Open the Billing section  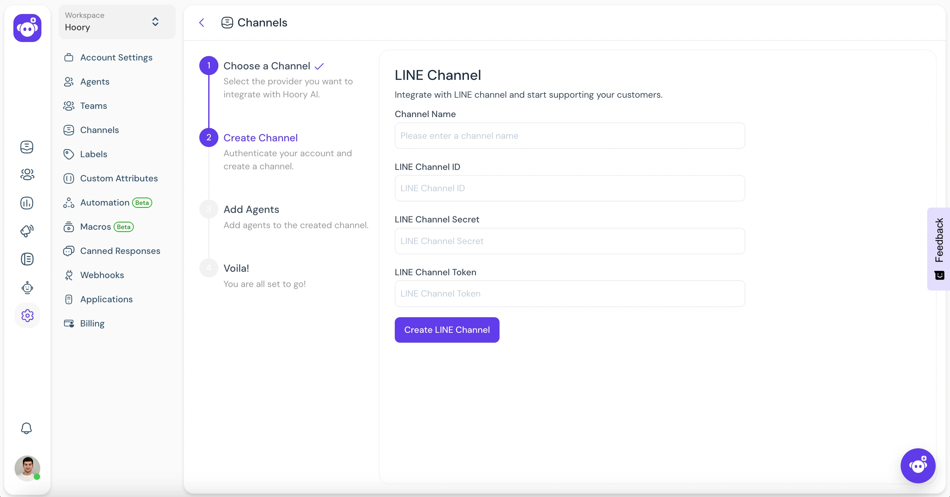tap(92, 323)
